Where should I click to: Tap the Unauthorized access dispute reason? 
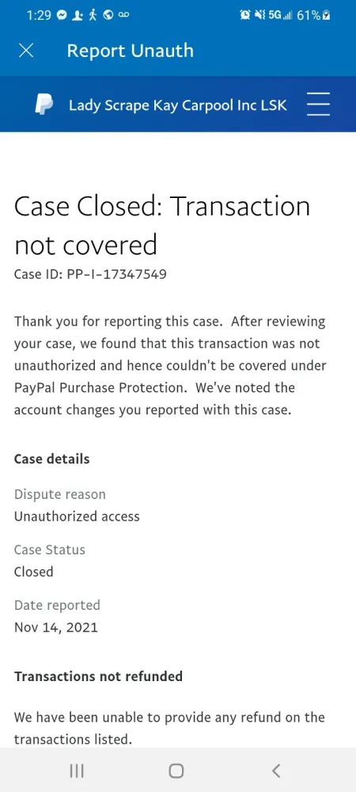(x=77, y=516)
